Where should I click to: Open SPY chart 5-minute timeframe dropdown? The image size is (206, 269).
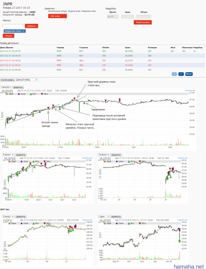[8, 216]
